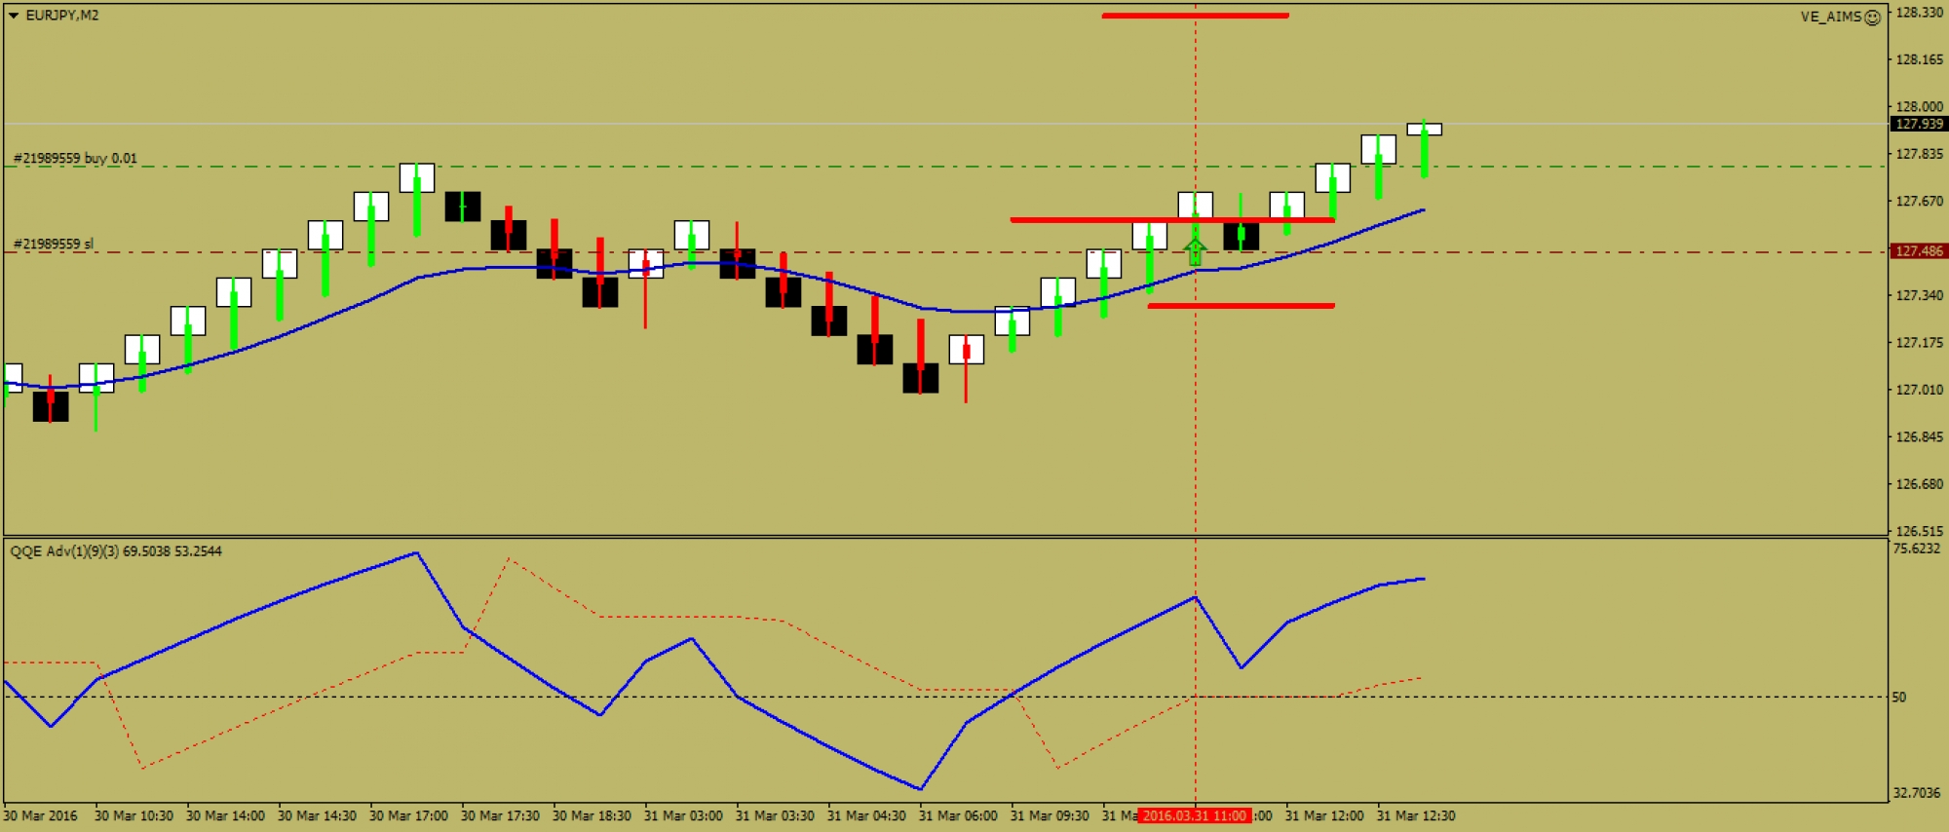1949x832 pixels.
Task: Click the black 127.939 current price tag
Action: point(1918,124)
